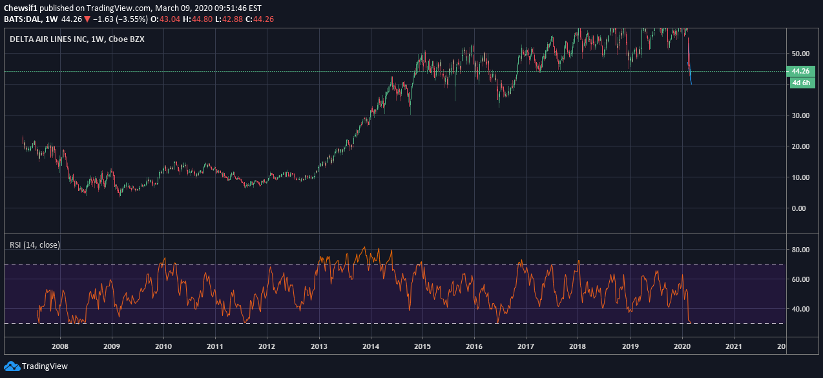This screenshot has height=378, width=823.
Task: Click the 2017 year label on time axis
Action: (x=526, y=346)
